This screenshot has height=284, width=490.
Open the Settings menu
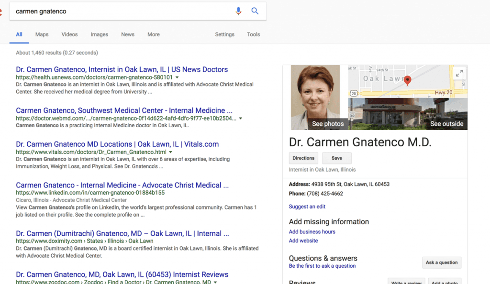tap(225, 34)
